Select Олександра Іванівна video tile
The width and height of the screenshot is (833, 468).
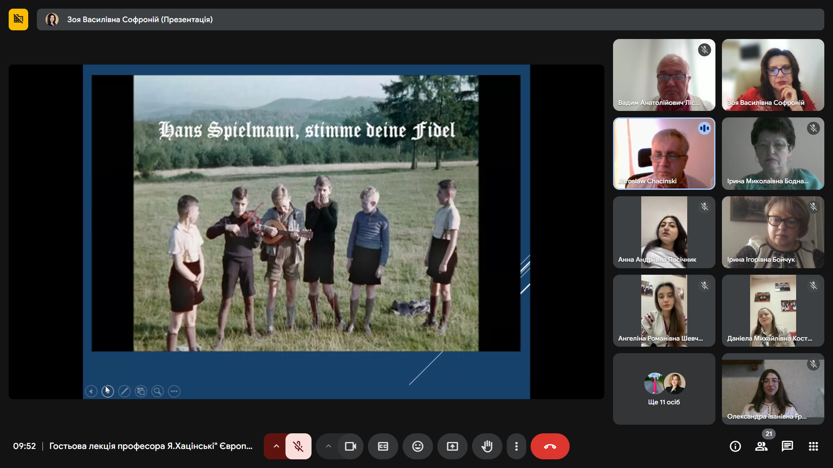point(773,389)
